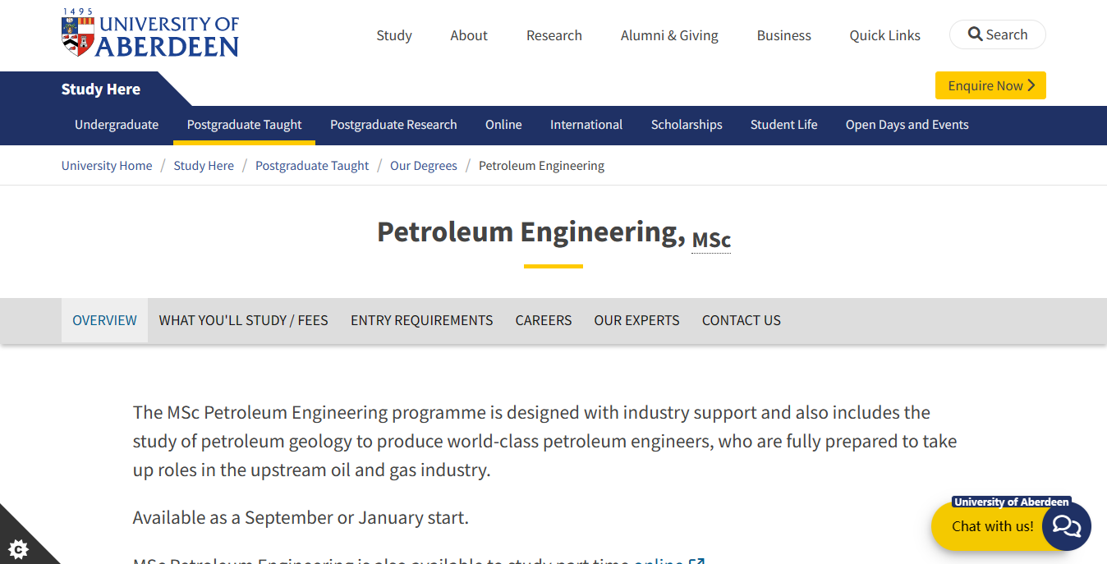The image size is (1107, 564).
Task: Click the Postgraduate Research navigation link
Action: click(393, 125)
